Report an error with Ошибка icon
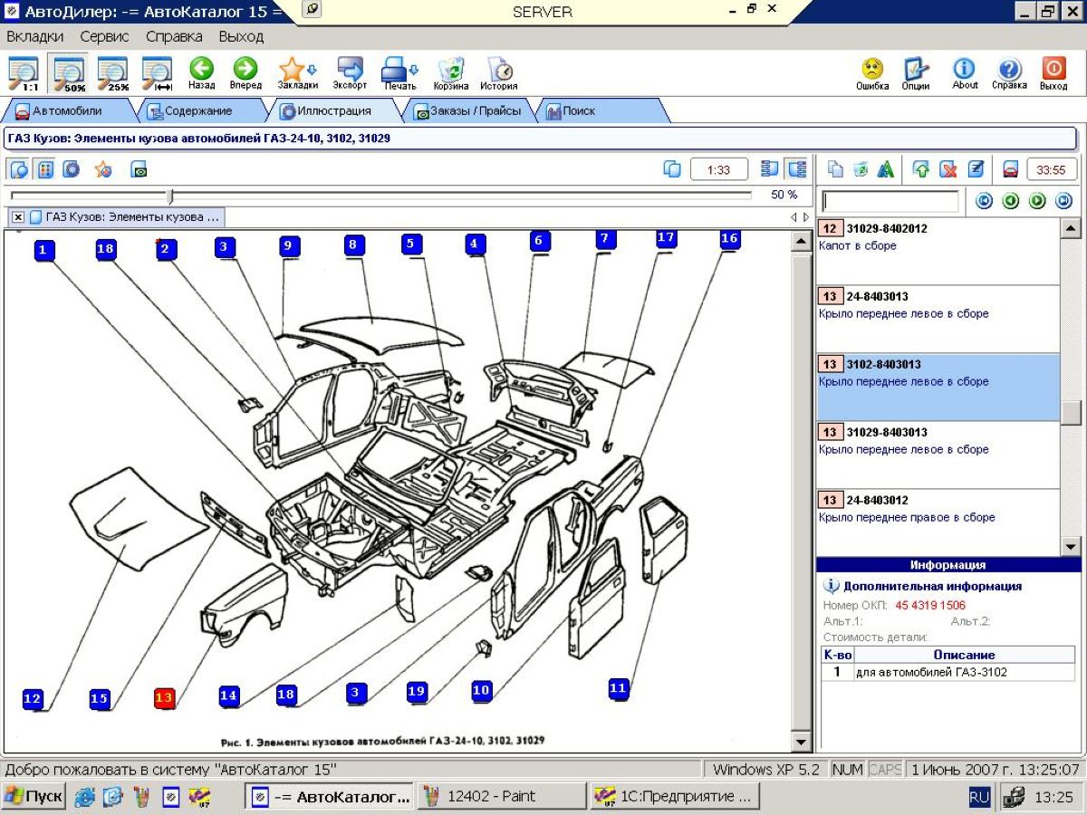 tap(872, 73)
